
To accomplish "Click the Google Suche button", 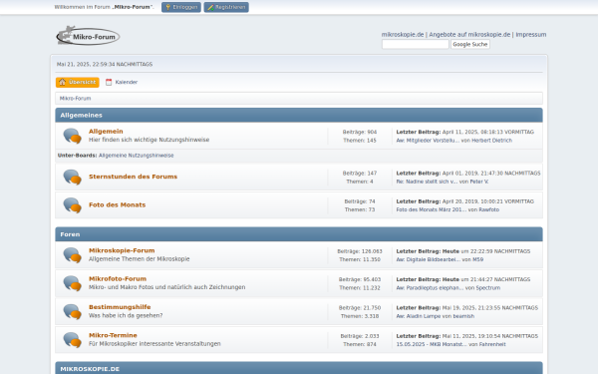I will click(470, 44).
